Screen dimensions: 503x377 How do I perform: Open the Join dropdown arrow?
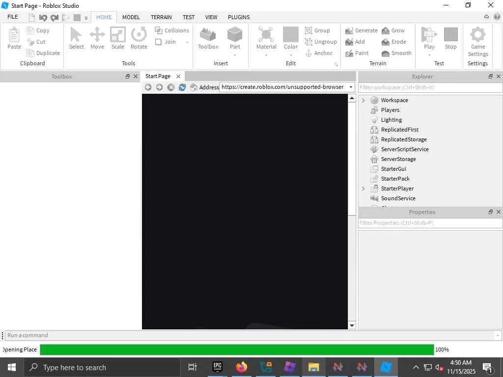tap(187, 42)
